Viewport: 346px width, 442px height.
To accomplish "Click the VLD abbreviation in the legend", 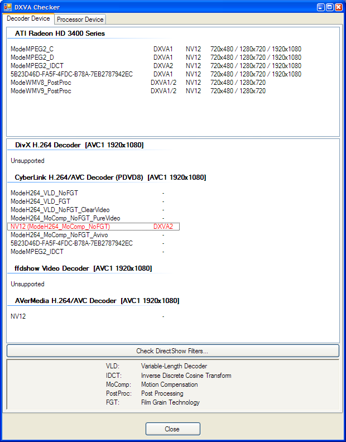I will tap(113, 366).
